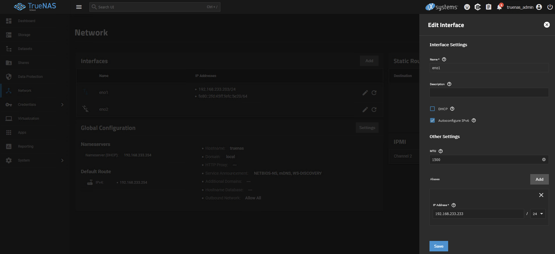The width and height of the screenshot is (555, 254).
Task: Click the power icon in top bar
Action: point(550,7)
